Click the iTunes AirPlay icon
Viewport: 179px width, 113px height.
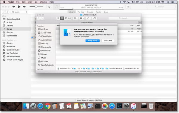[49, 7]
